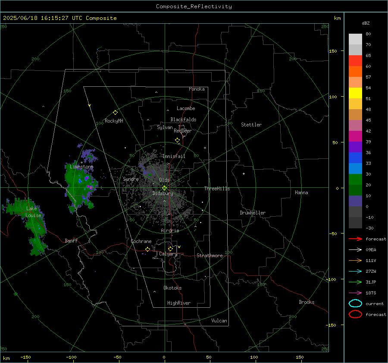Click the ThreeHills label

[x=217, y=189]
